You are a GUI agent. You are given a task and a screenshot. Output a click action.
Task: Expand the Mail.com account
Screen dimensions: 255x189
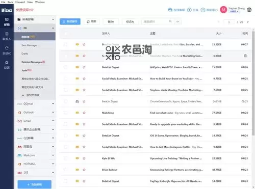click(53, 155)
